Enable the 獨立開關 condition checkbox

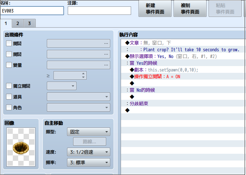[x=9, y=86]
